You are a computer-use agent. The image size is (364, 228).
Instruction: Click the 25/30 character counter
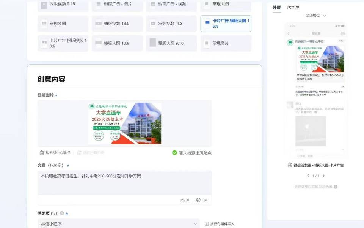(185, 200)
